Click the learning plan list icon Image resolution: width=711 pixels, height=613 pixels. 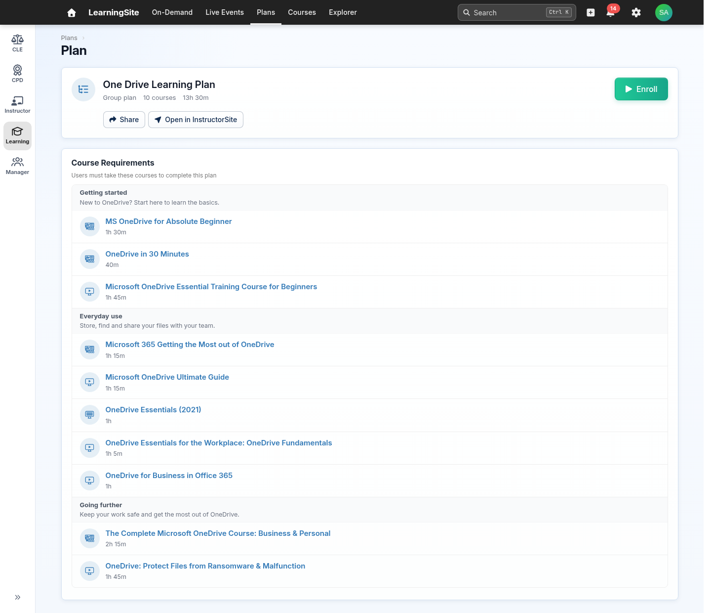click(83, 89)
